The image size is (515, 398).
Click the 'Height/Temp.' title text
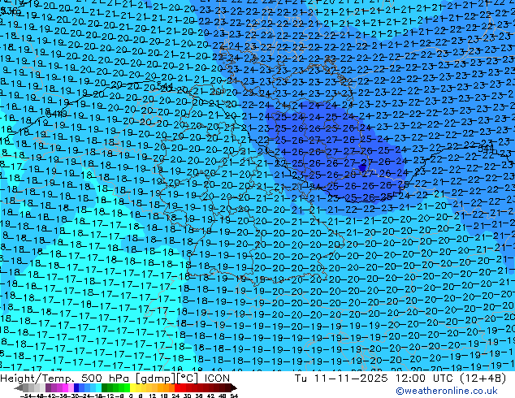(38, 378)
